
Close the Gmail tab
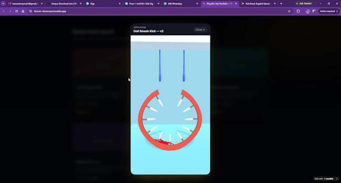pyautogui.click(x=42, y=3)
